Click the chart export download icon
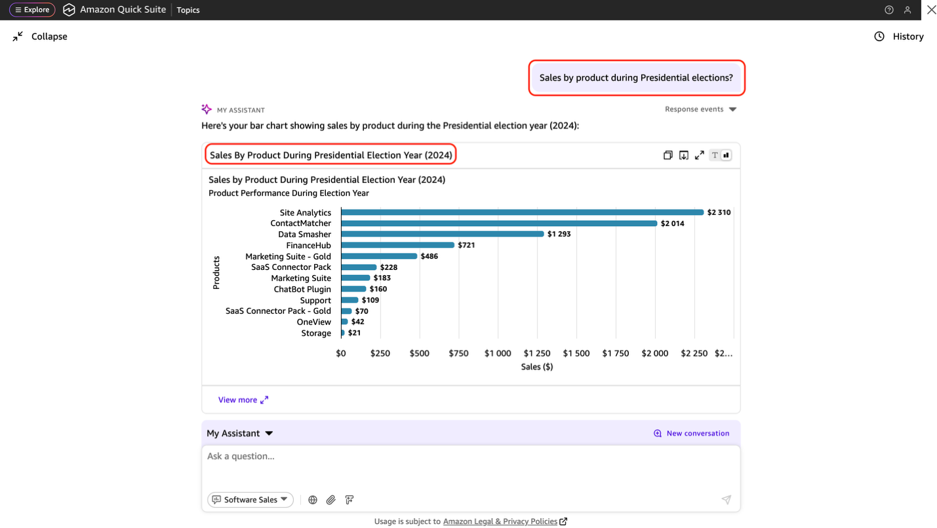This screenshot has width=937, height=528. pos(683,155)
